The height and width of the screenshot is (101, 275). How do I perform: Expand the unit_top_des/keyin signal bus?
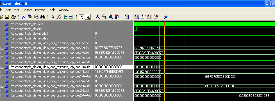click(x=2, y=53)
